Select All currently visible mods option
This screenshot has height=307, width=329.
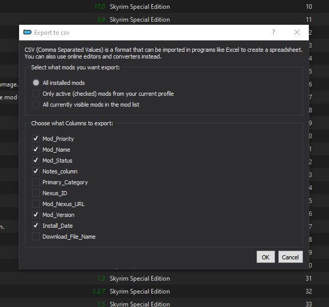click(36, 105)
